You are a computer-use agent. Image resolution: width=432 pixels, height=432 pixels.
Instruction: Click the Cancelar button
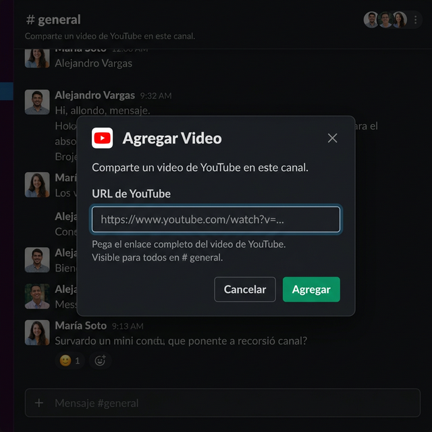tap(245, 290)
